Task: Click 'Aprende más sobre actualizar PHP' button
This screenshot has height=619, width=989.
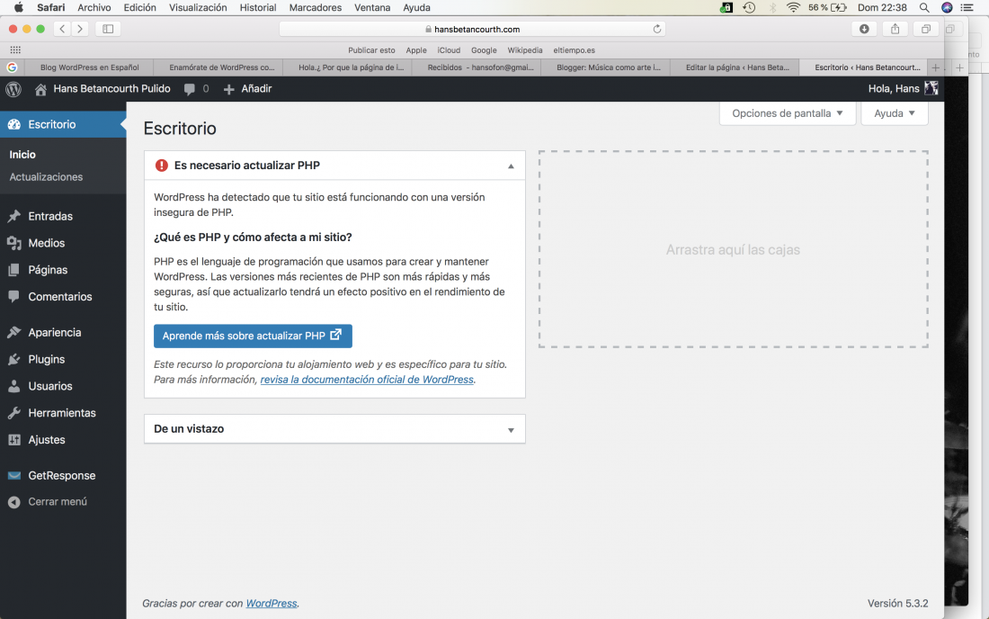Action: [x=253, y=336]
